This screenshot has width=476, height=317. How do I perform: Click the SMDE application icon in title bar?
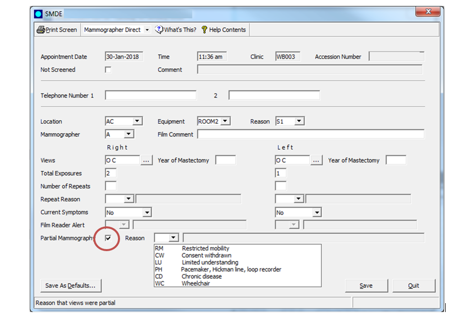tap(39, 14)
